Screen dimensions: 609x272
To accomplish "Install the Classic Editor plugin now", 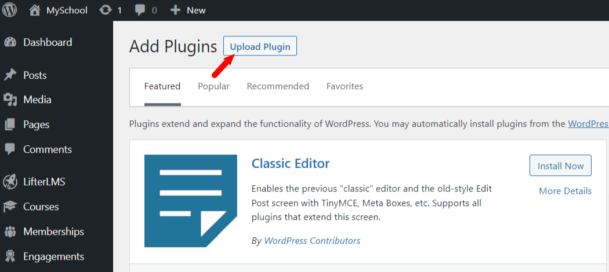I will tap(560, 166).
